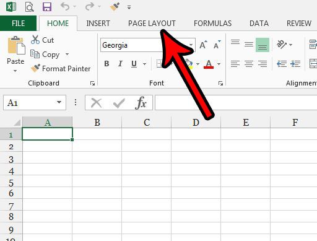Confirm formula entry with checkmark
317x241 pixels.
tap(119, 103)
